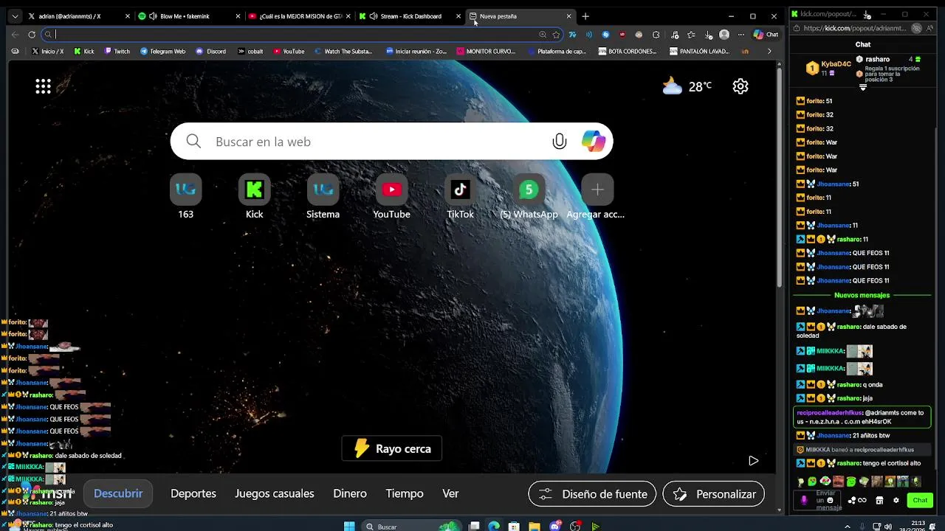Open File Explorer from the taskbar

(x=535, y=527)
